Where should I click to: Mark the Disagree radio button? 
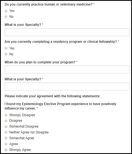tap(6, 121)
